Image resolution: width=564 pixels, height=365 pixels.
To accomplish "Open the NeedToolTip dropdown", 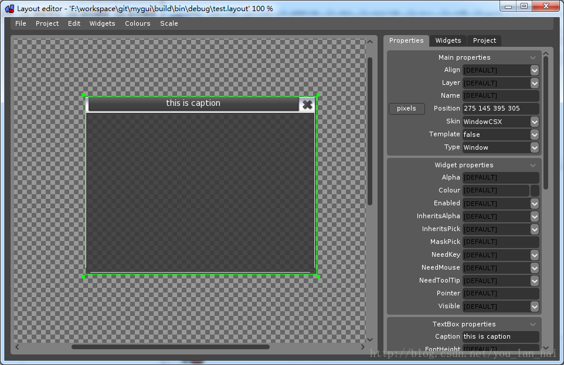I will click(535, 281).
